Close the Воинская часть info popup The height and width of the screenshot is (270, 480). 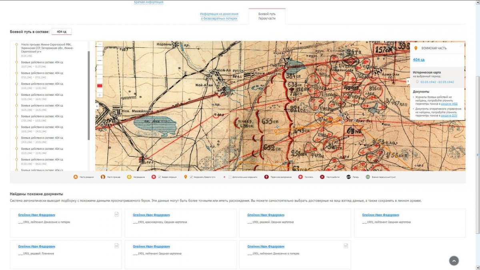point(461,45)
